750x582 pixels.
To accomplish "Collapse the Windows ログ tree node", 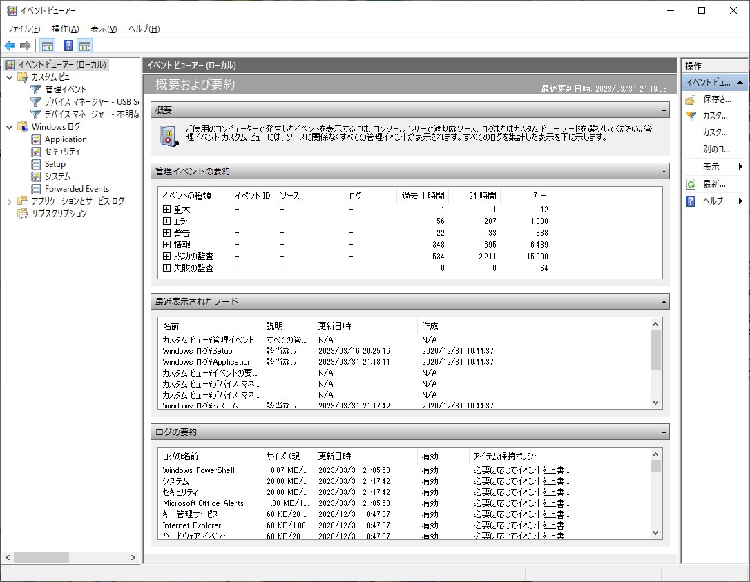I will click(9, 126).
